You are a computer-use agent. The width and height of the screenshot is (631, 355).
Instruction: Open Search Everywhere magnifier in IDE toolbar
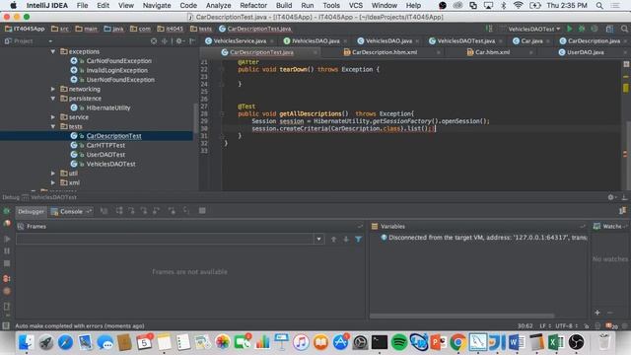click(624, 29)
